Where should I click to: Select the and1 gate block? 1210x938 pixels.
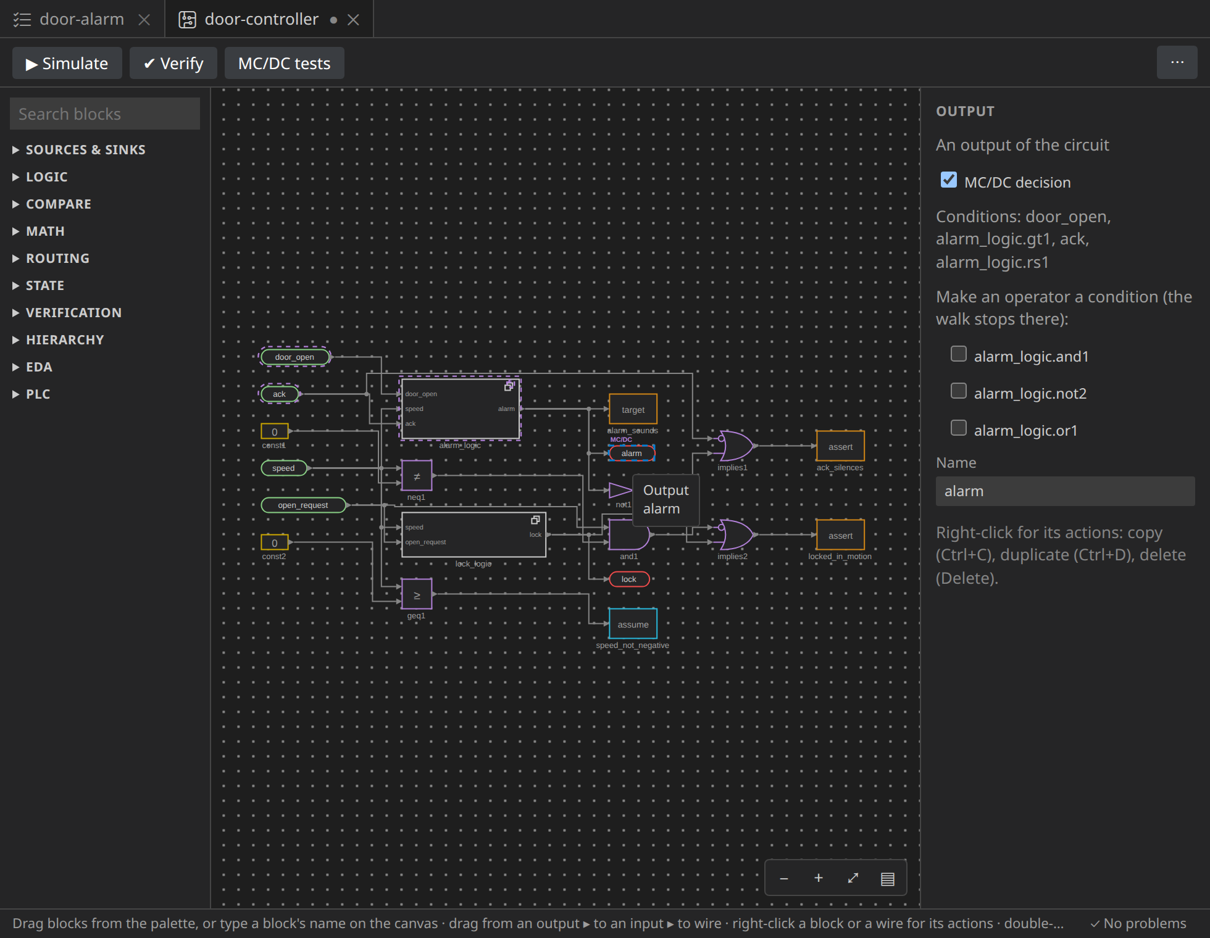point(629,534)
